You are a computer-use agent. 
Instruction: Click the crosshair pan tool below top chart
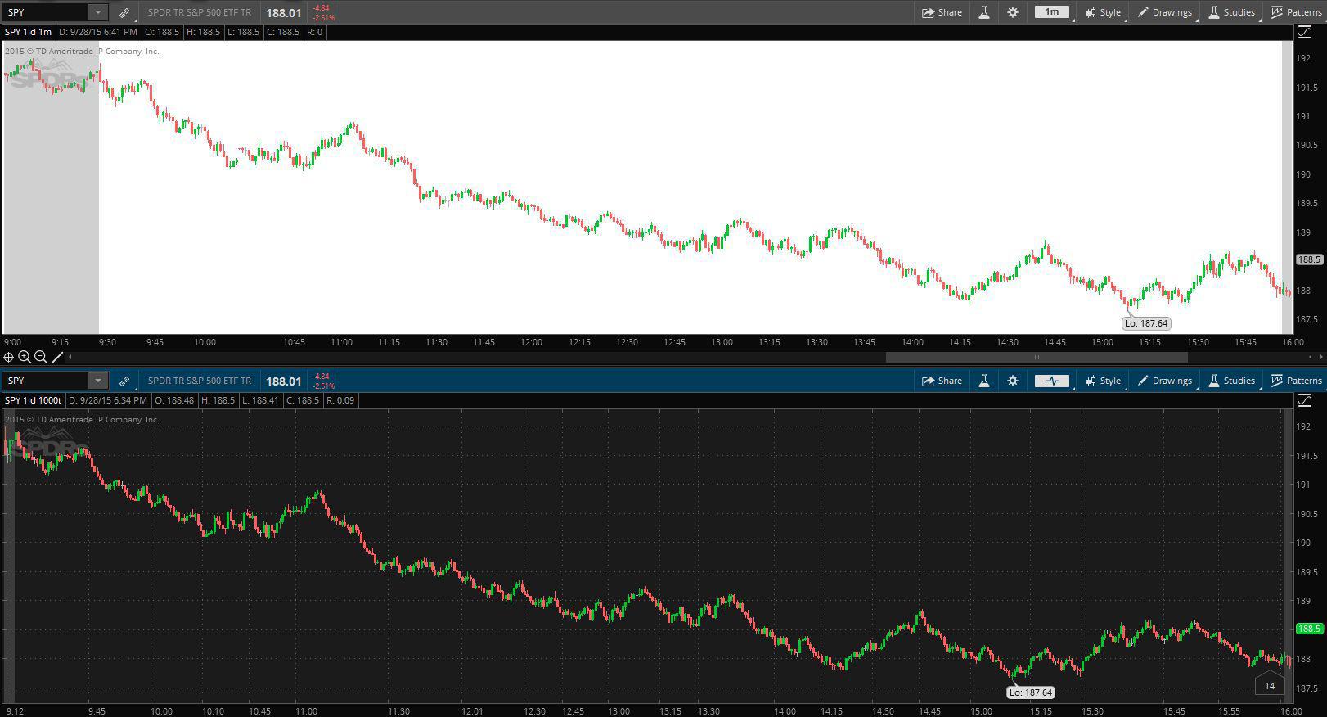(x=8, y=357)
